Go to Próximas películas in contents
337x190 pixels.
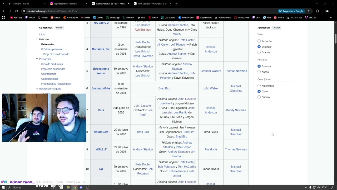click(x=52, y=49)
